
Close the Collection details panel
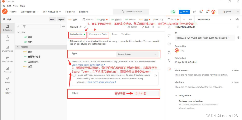click(237, 27)
